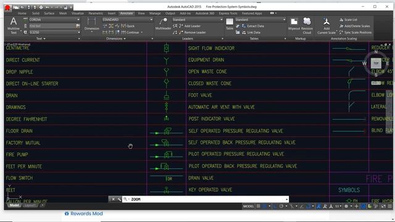Screen dimensions: 395x222
Task: Click the Layout1 tab
Action: 30,205
